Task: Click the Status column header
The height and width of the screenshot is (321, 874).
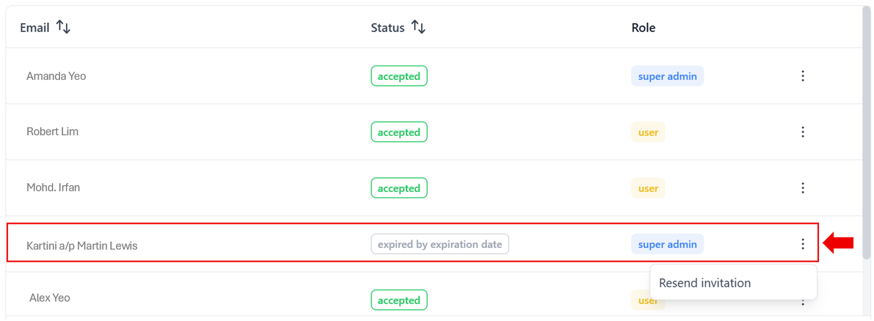Action: 388,27
